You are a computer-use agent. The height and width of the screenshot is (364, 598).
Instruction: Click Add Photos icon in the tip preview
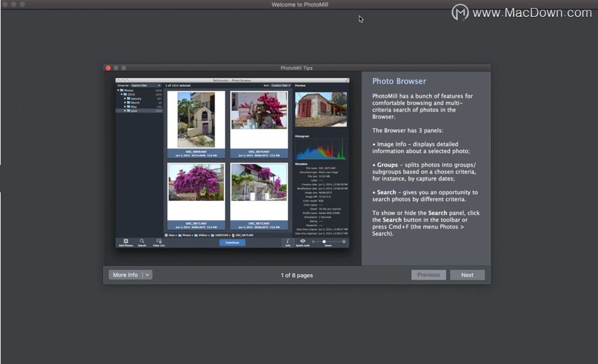[x=126, y=242]
